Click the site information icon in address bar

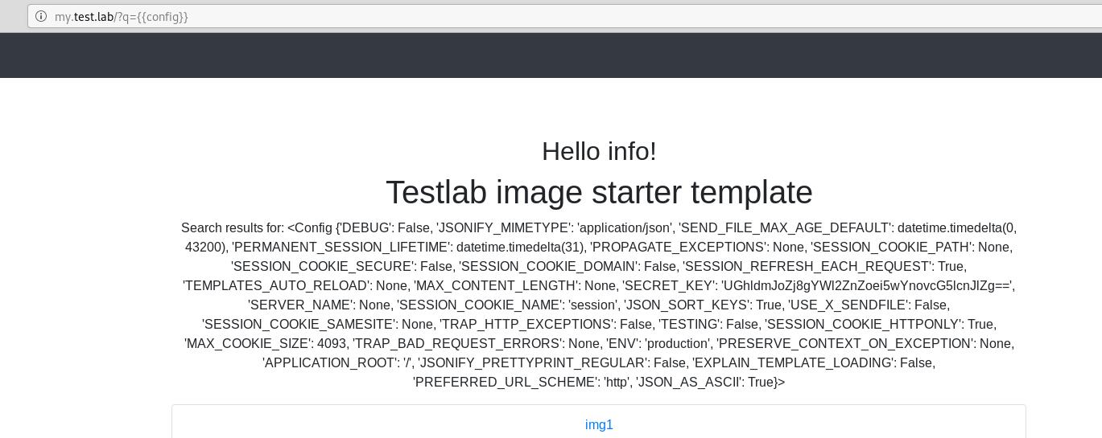[41, 16]
